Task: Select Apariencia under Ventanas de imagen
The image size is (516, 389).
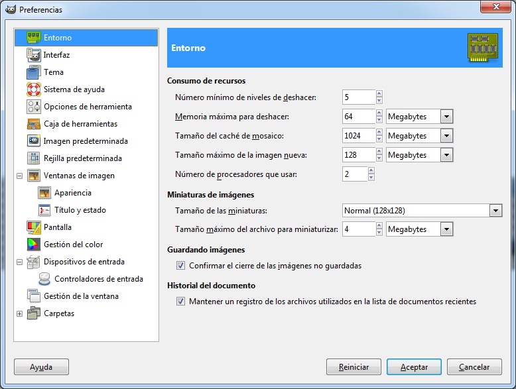Action: pyautogui.click(x=73, y=193)
